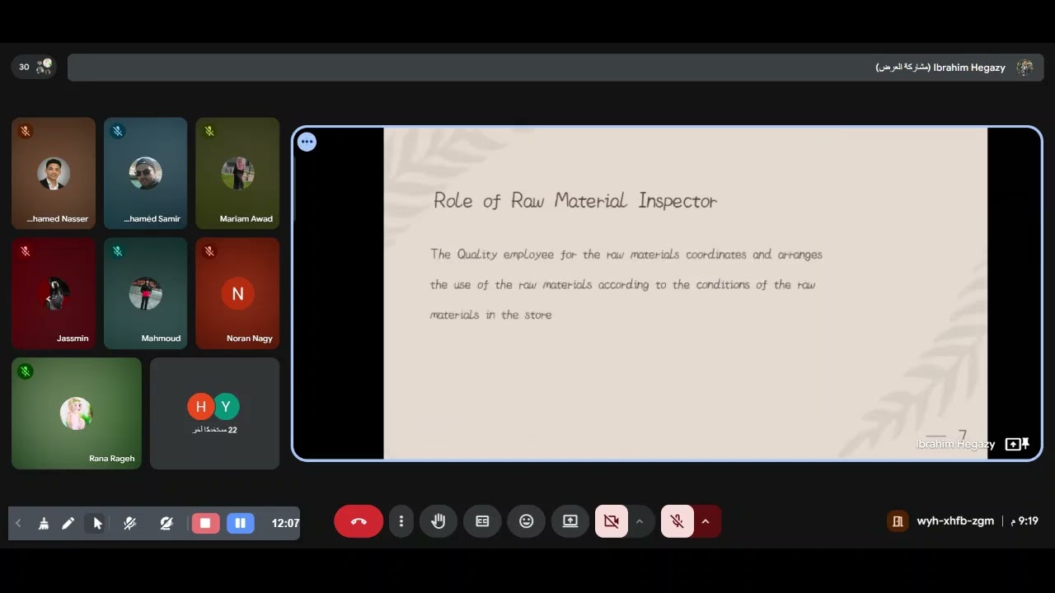The height and width of the screenshot is (593, 1055).
Task: Select the pen drawing tool
Action: click(x=68, y=523)
